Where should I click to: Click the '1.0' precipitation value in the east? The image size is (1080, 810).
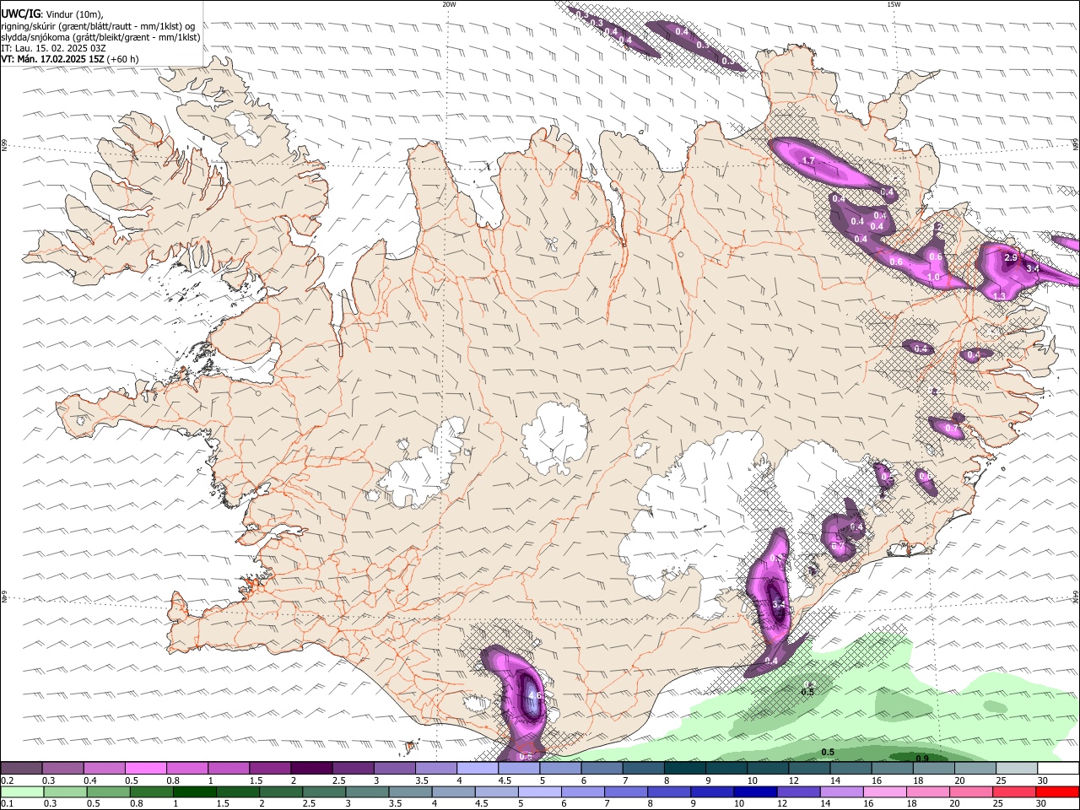[933, 277]
